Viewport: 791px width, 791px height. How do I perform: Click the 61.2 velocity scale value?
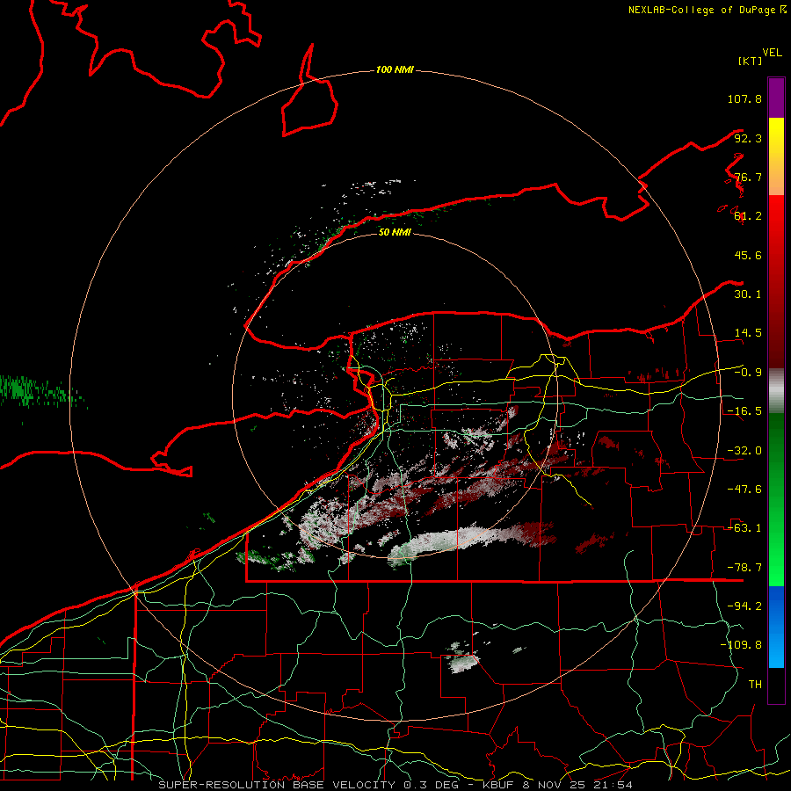[x=748, y=216]
